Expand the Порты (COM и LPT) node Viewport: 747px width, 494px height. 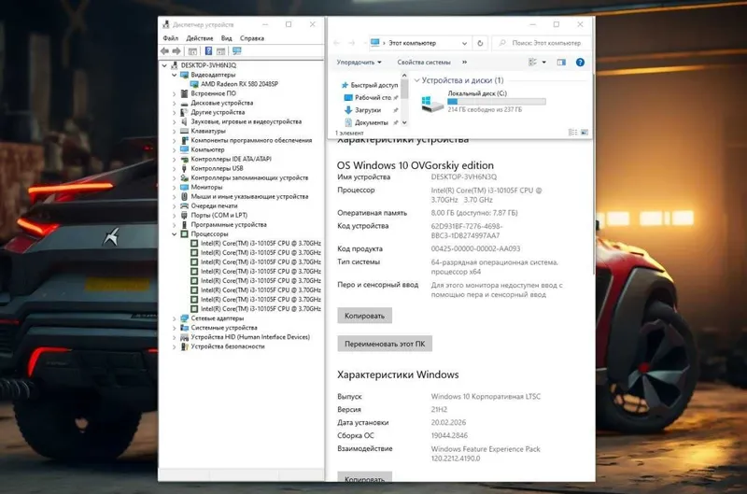tap(175, 216)
